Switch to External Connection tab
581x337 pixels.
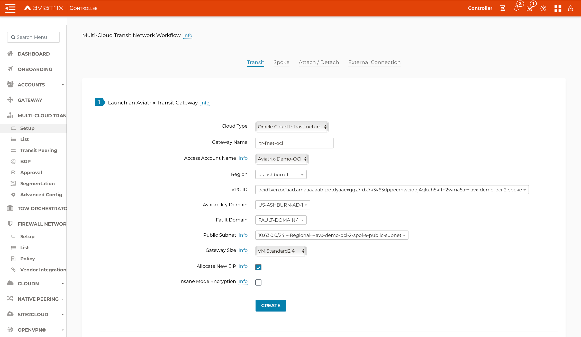(x=374, y=62)
